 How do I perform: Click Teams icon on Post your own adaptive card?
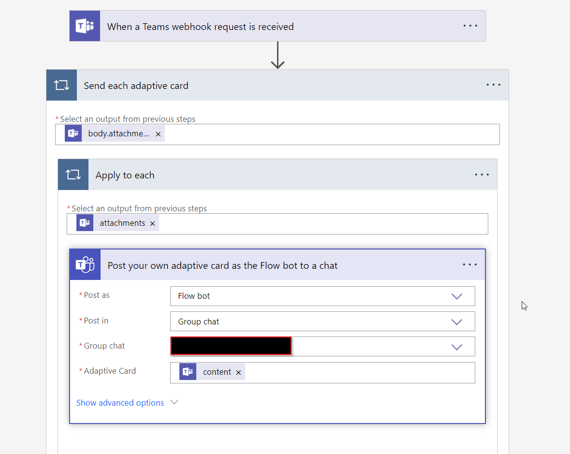coord(85,264)
